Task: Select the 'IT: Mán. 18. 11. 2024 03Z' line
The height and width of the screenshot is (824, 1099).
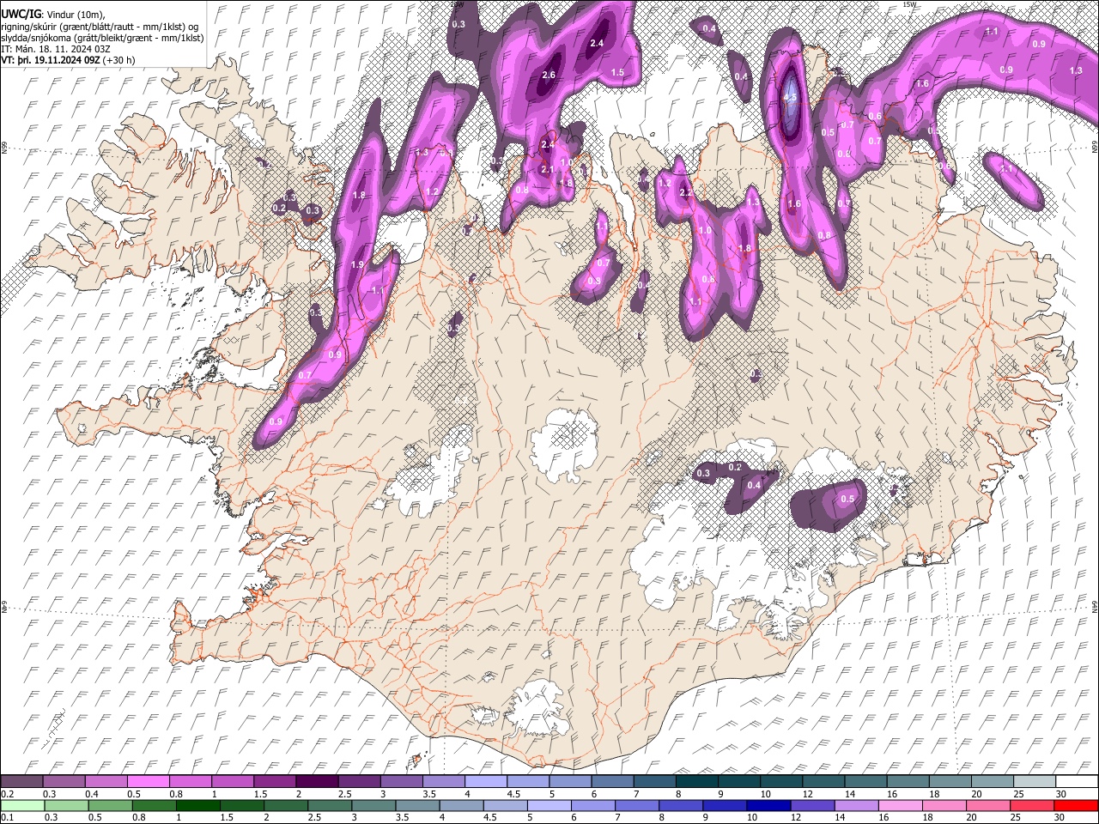Action: (55, 49)
